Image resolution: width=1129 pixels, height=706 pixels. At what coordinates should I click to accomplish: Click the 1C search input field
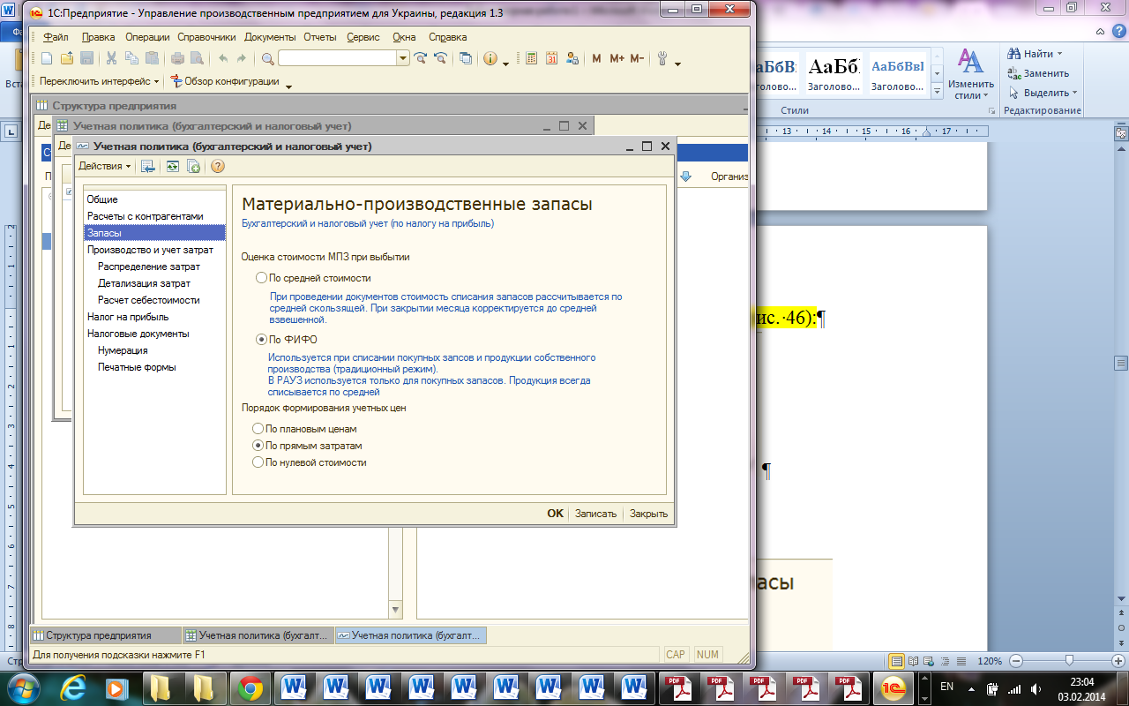[338, 58]
